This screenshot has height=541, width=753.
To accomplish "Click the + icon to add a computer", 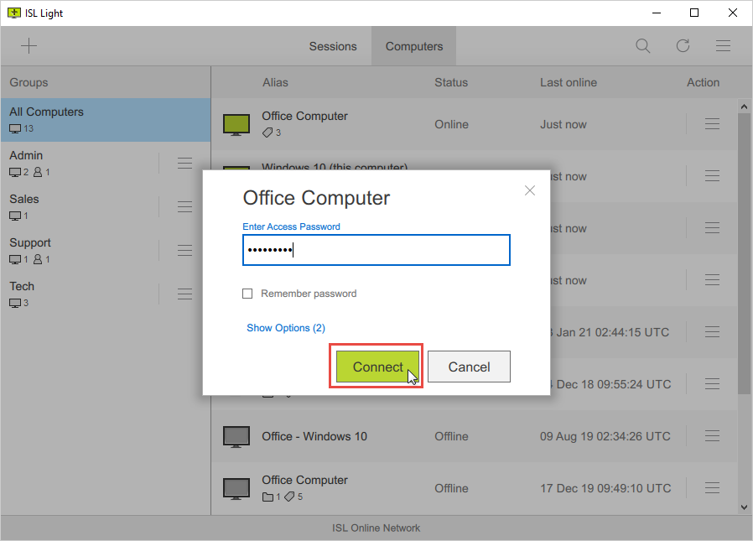I will (29, 45).
